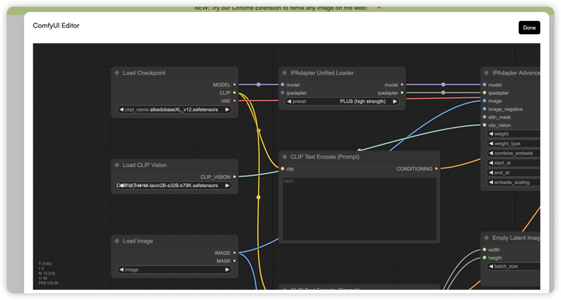Click the Done button
561x300 pixels.
[529, 28]
